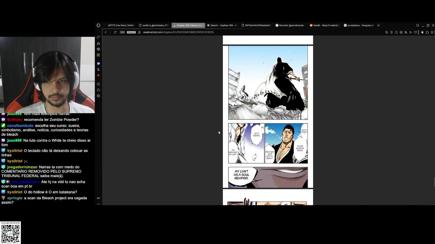Viewport: 435px width, 244px height.
Task: Switch to the 5875fa41dcf04f5aa9e6f tab
Action: point(256,25)
